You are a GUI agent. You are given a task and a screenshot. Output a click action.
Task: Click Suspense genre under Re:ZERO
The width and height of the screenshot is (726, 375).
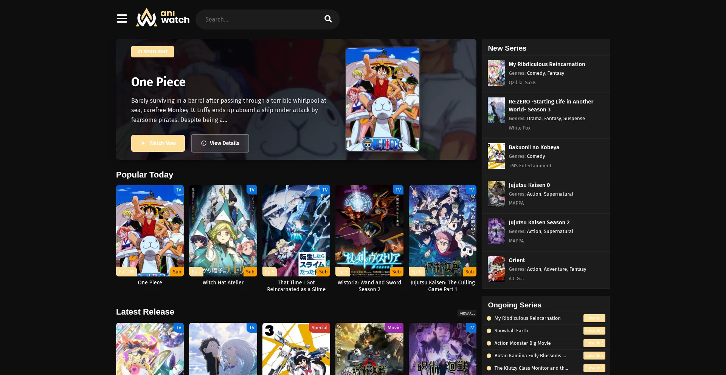pos(574,119)
